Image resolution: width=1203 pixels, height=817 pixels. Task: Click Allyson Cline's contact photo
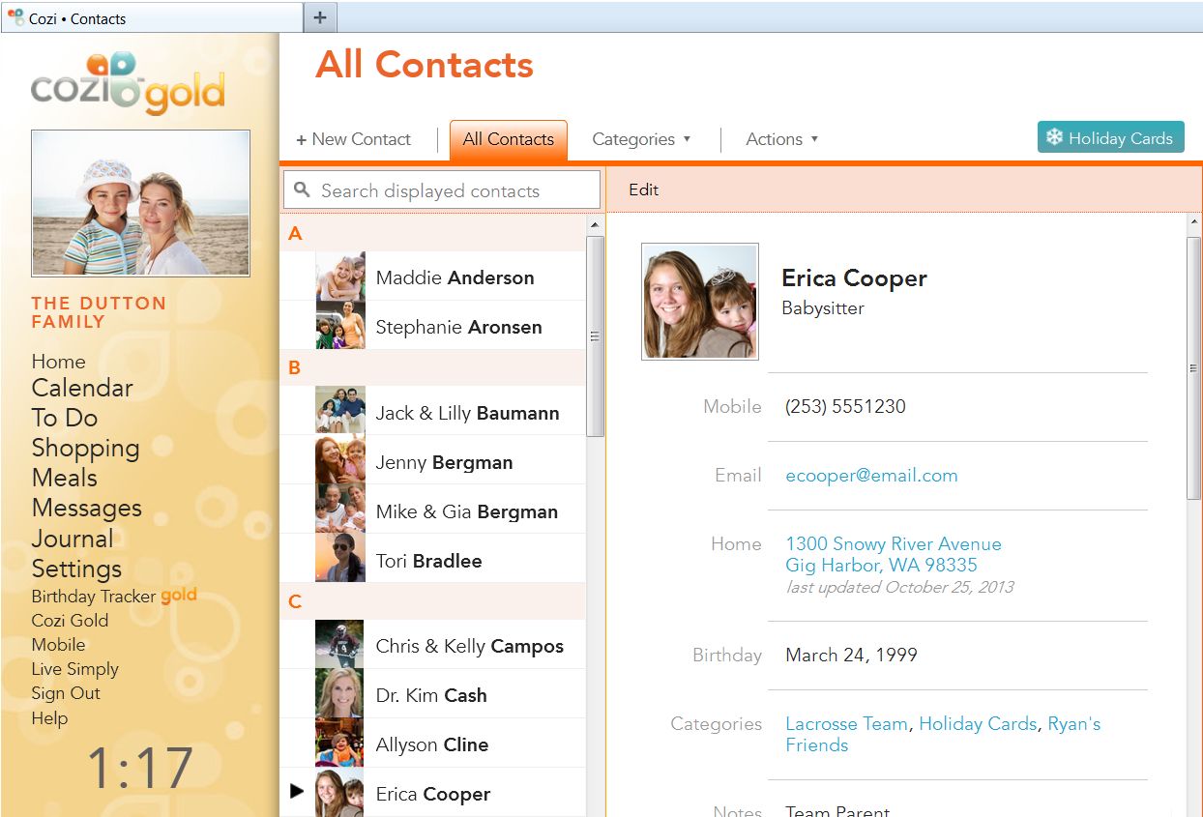click(x=340, y=744)
